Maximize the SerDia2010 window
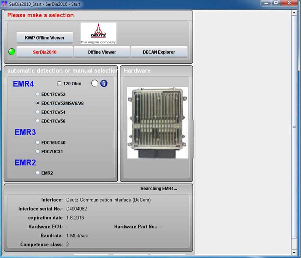Image resolution: width=301 pixels, height=258 pixels. pos(276,3)
